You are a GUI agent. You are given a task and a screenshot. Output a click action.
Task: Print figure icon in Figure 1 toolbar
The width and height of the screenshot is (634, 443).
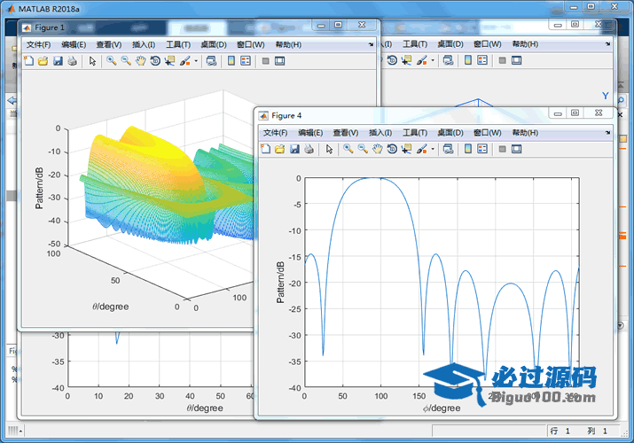click(73, 61)
